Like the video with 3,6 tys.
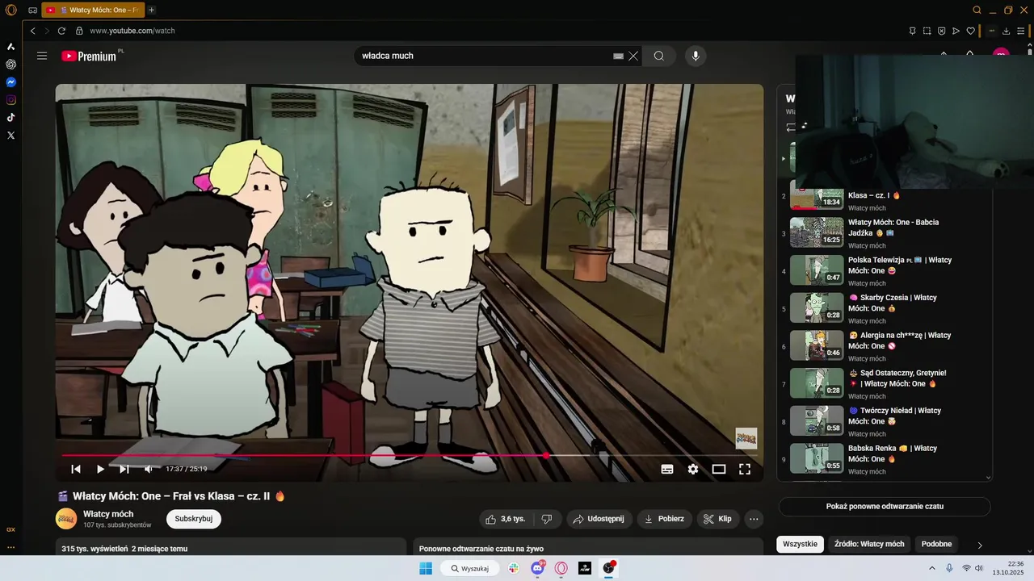Viewport: 1034px width, 581px height. point(506,519)
